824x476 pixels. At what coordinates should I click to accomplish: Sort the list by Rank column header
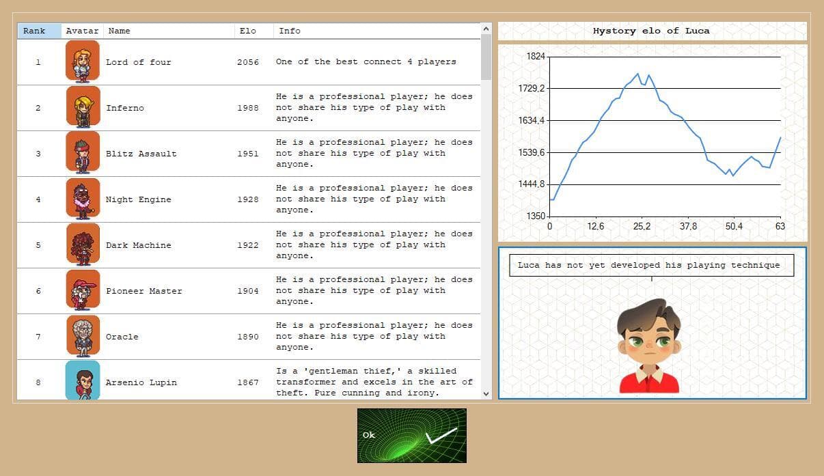tap(39, 31)
